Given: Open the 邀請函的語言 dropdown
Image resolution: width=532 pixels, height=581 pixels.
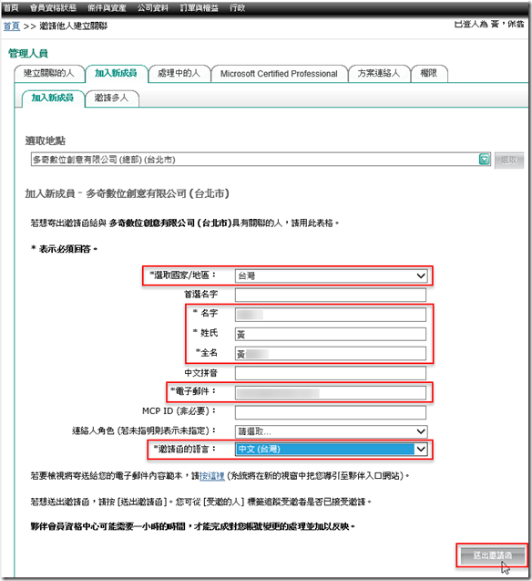Looking at the screenshot, I should click(x=331, y=450).
